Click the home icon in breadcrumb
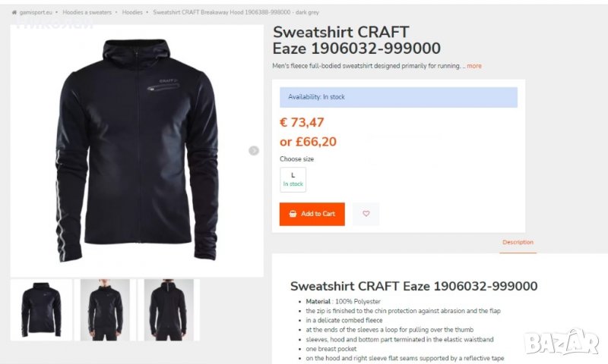This screenshot has height=364, width=608. coord(14,12)
